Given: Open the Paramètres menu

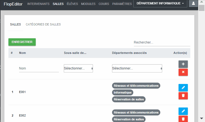Looking at the screenshot, I should pos(122,4).
